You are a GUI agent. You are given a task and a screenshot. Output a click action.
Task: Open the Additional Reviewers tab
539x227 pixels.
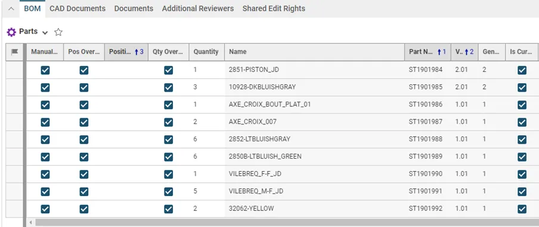tap(198, 8)
